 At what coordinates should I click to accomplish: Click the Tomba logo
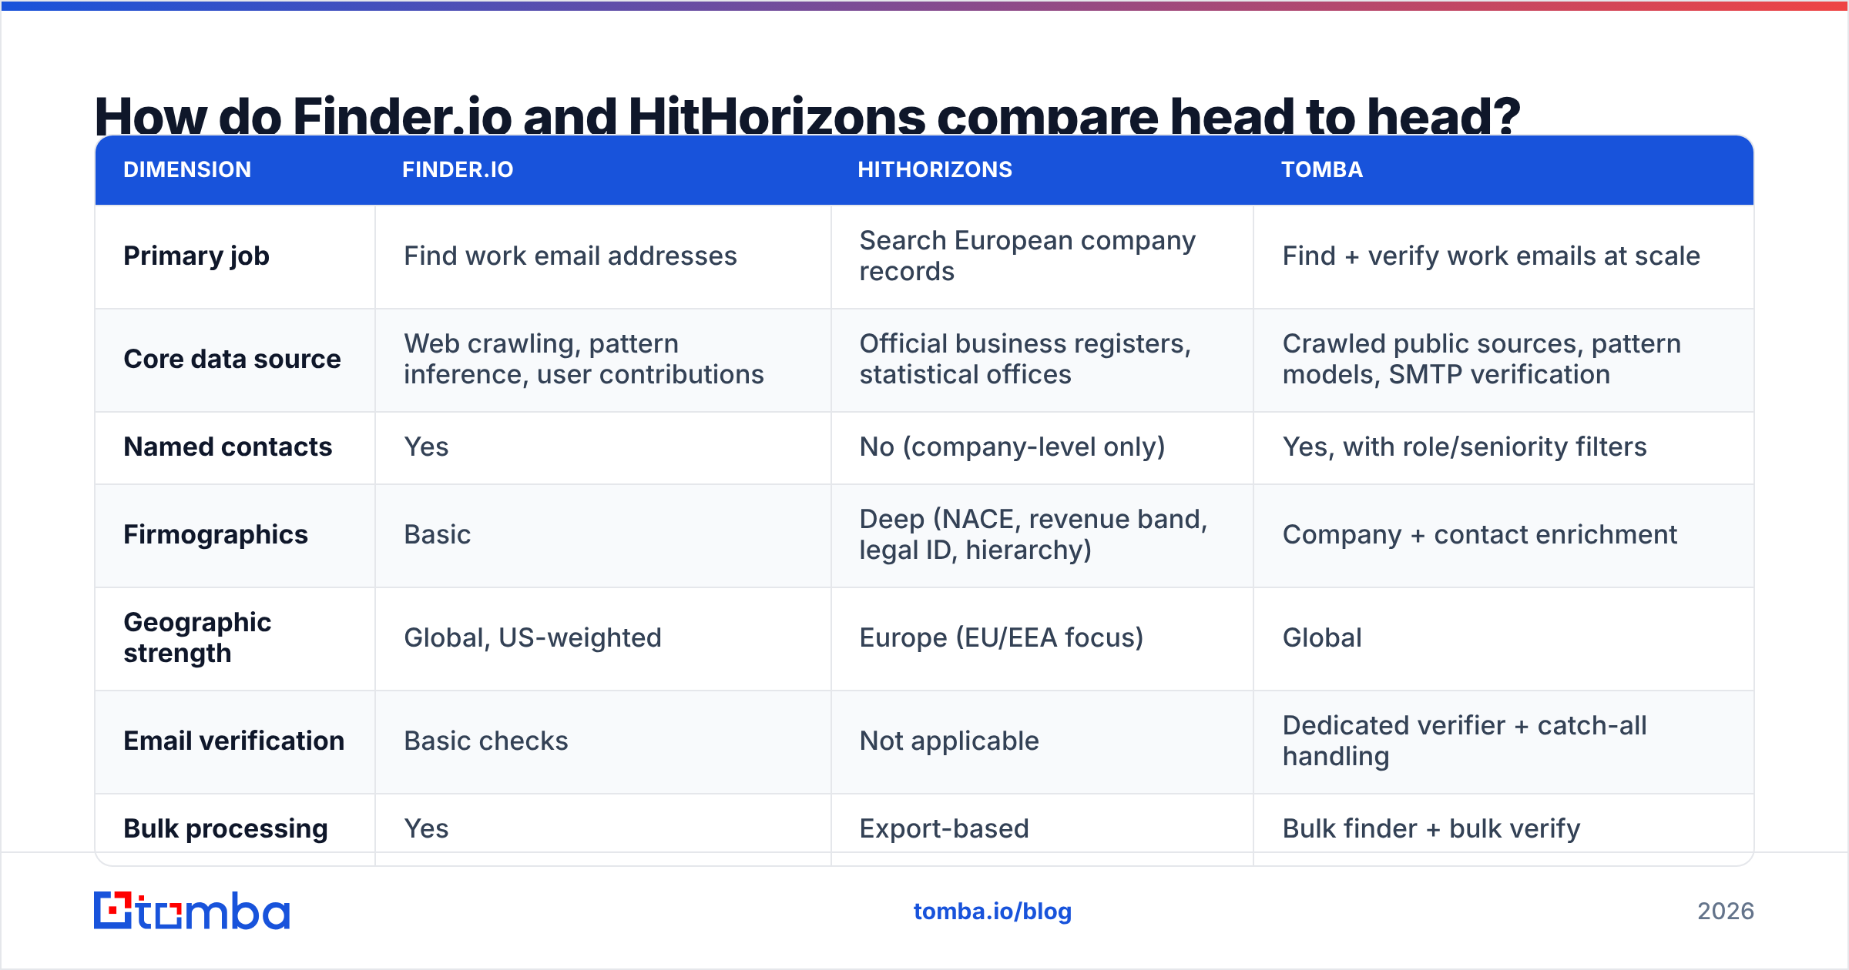point(192,911)
